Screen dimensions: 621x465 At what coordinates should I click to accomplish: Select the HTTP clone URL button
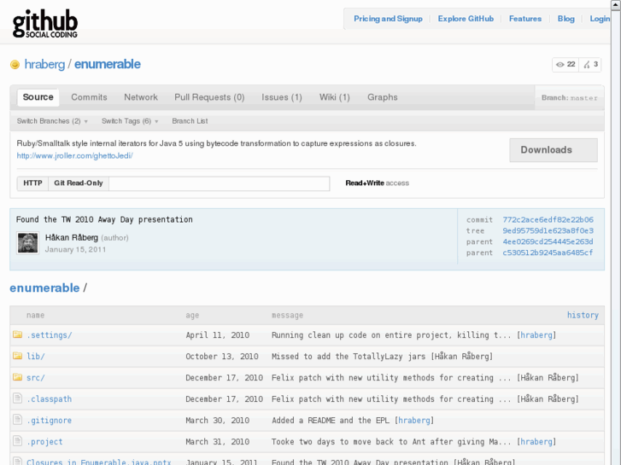pyautogui.click(x=32, y=183)
